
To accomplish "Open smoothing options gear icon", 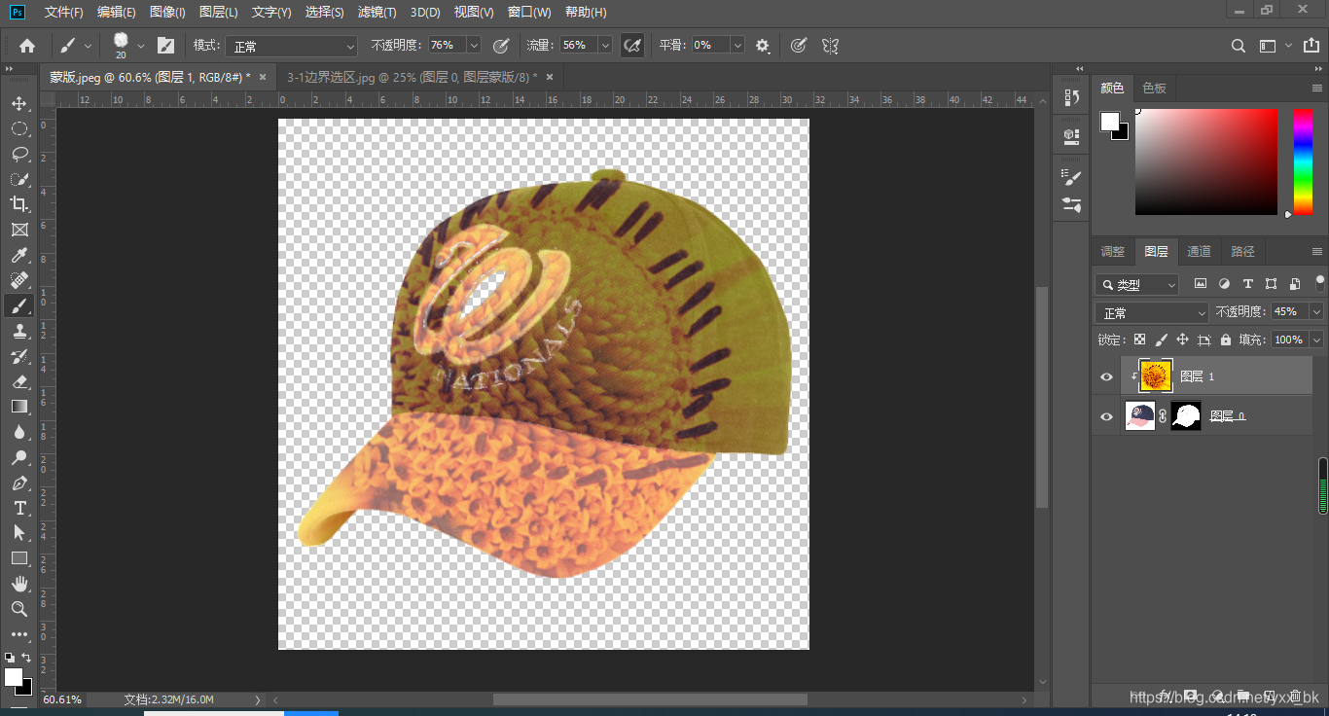I will click(x=763, y=46).
